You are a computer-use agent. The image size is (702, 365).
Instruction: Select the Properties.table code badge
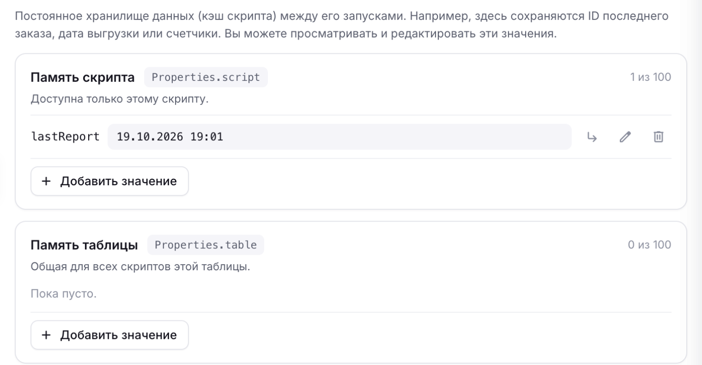206,245
